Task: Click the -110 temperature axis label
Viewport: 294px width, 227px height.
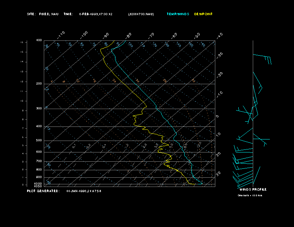Action: point(61,35)
